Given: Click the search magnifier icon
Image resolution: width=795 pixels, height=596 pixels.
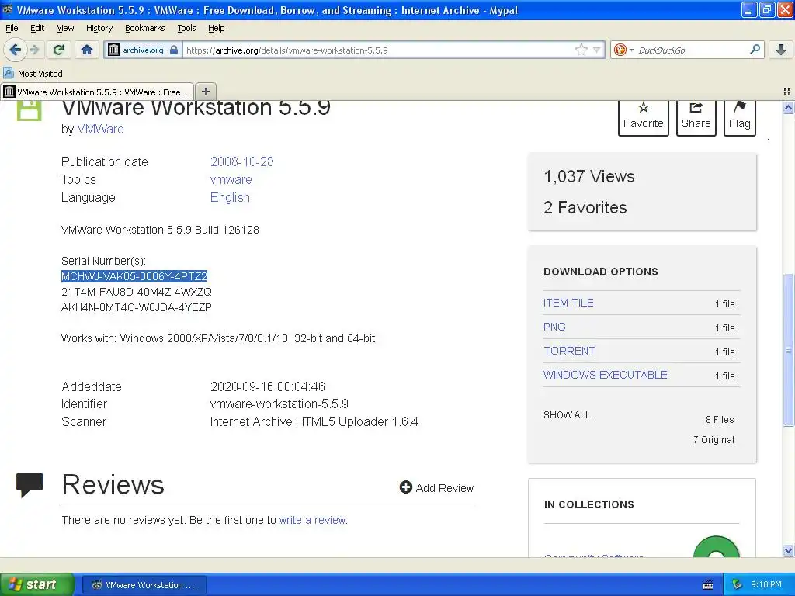Looking at the screenshot, I should [755, 50].
